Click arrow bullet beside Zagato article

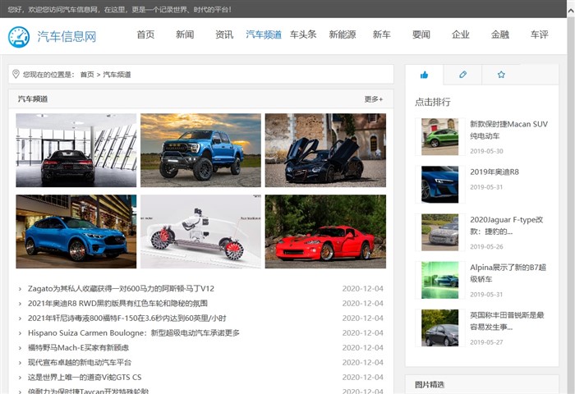20,289
